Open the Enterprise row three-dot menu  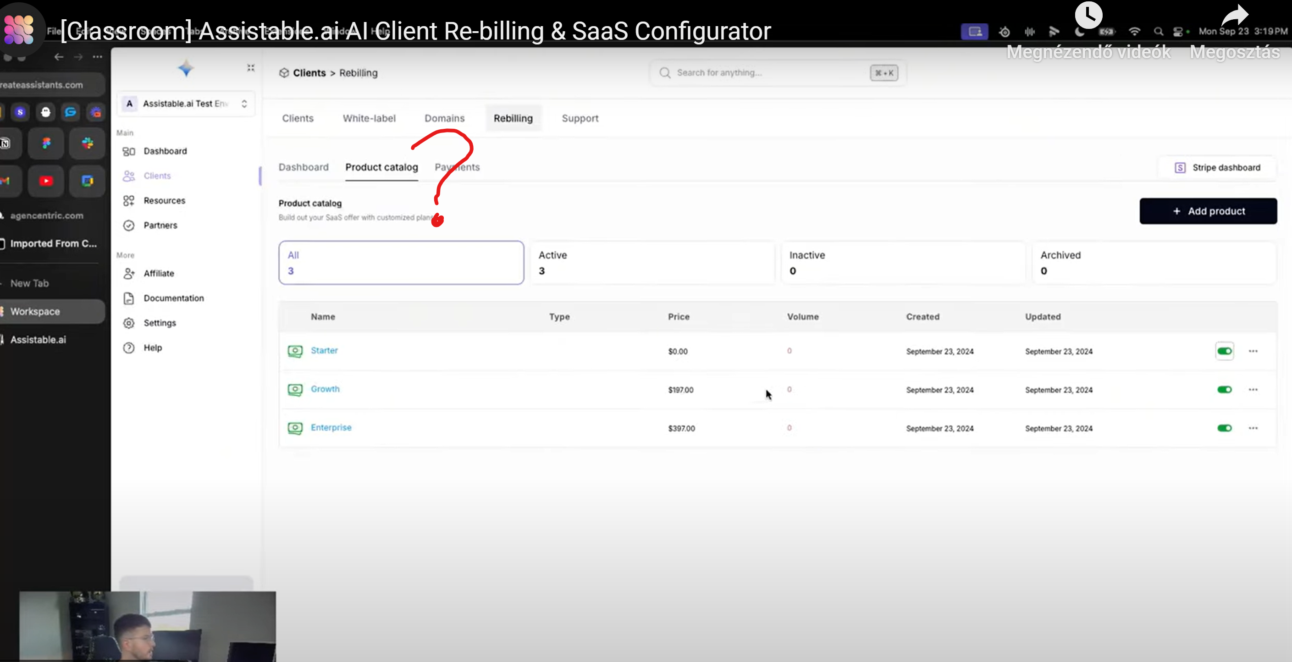1253,428
